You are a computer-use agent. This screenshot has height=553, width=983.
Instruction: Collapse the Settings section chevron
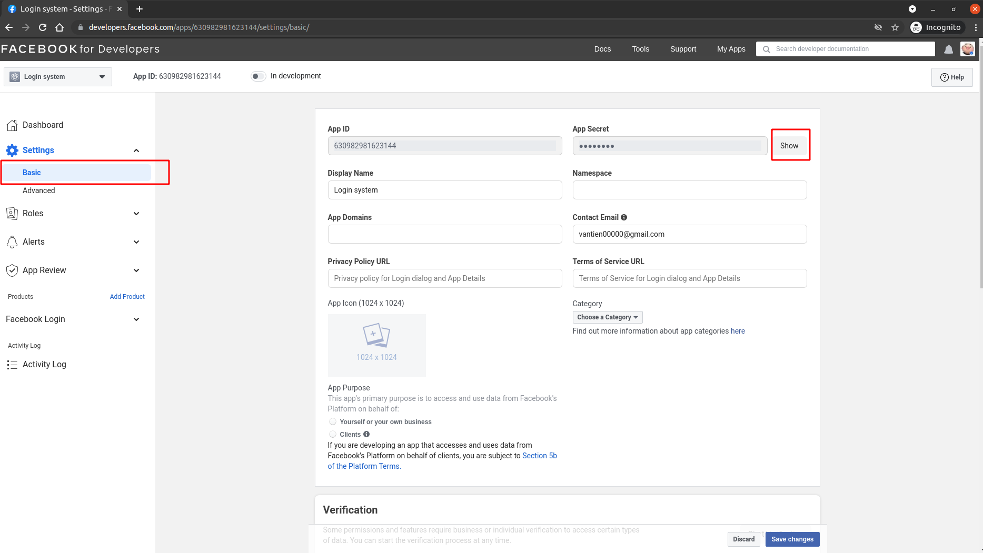[136, 150]
